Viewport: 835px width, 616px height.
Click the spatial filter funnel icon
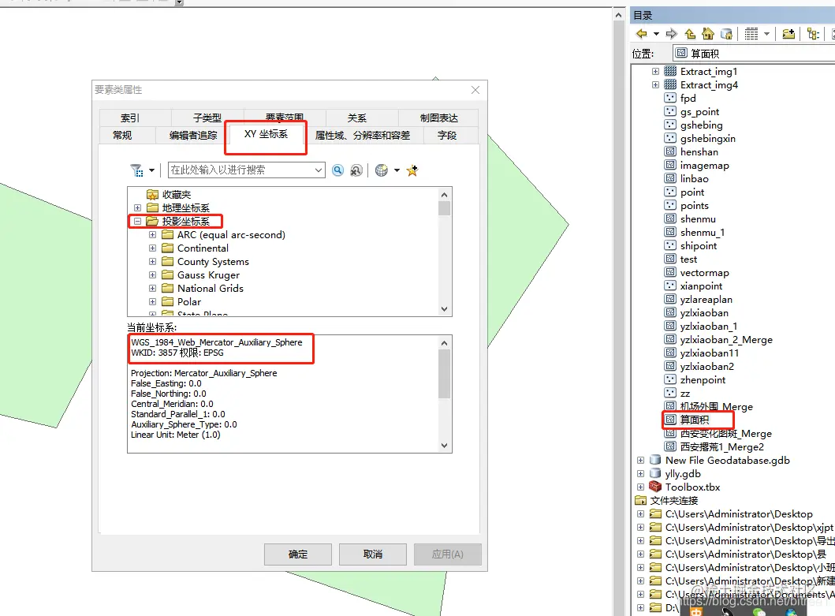point(137,170)
